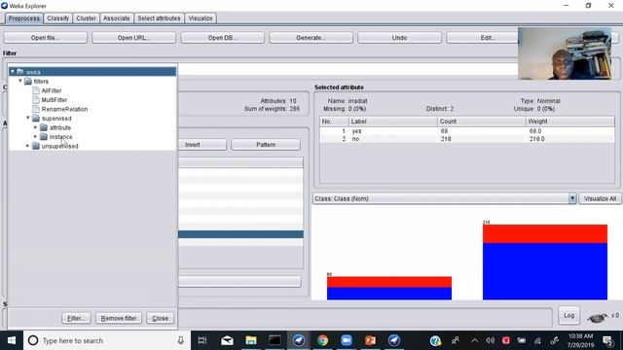Collapse the weka root tree node
Screen dimensions: 623x350
pyautogui.click(x=13, y=72)
